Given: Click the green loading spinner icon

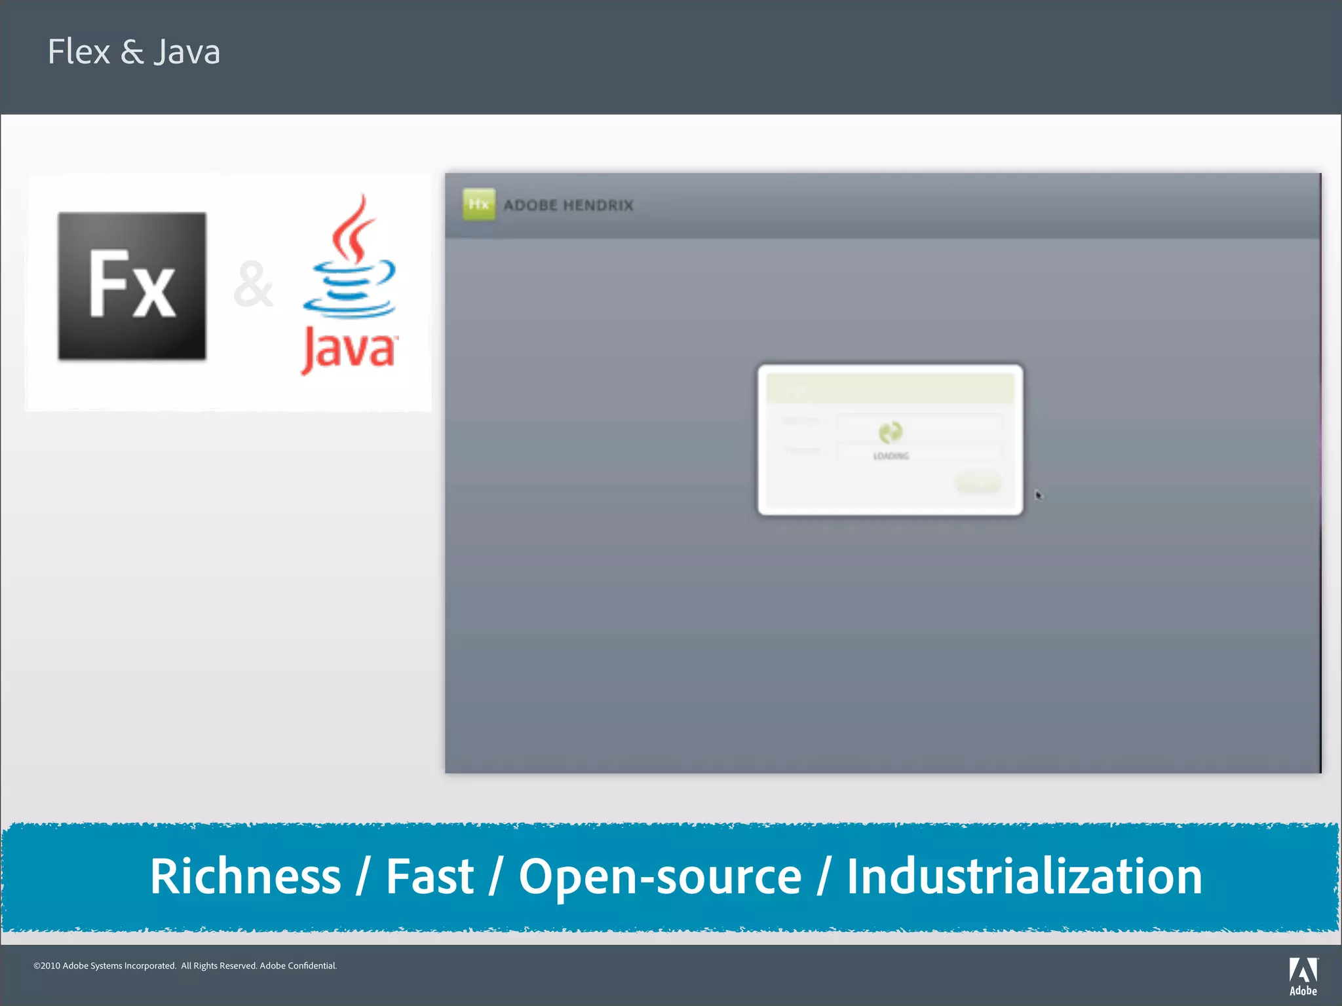Looking at the screenshot, I should (891, 432).
